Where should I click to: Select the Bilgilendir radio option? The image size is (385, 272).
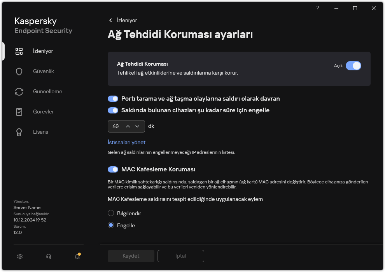(x=110, y=213)
